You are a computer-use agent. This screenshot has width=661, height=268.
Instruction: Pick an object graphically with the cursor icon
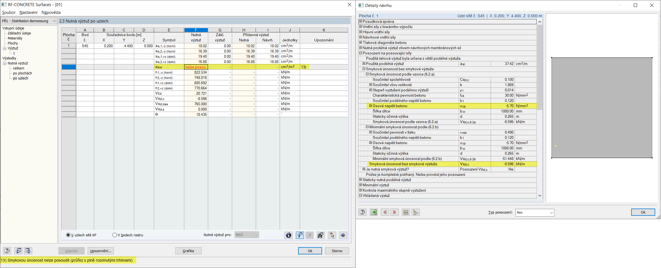tap(332, 235)
